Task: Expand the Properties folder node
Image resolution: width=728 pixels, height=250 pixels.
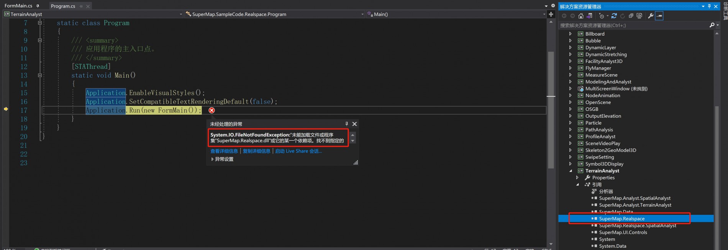Action: click(577, 177)
